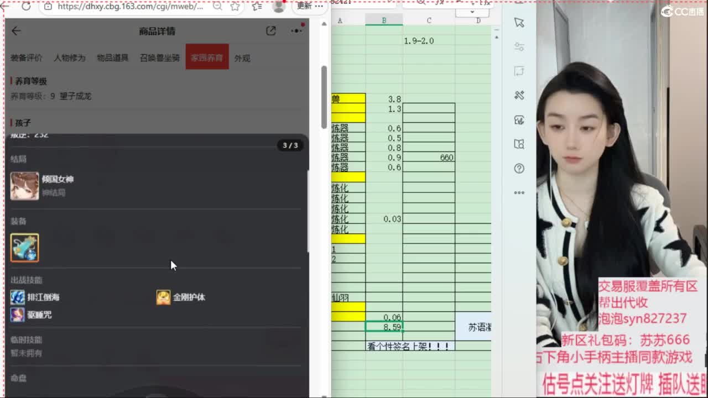Expand the formula bar dropdown arrow
708x398 pixels.
point(472,12)
